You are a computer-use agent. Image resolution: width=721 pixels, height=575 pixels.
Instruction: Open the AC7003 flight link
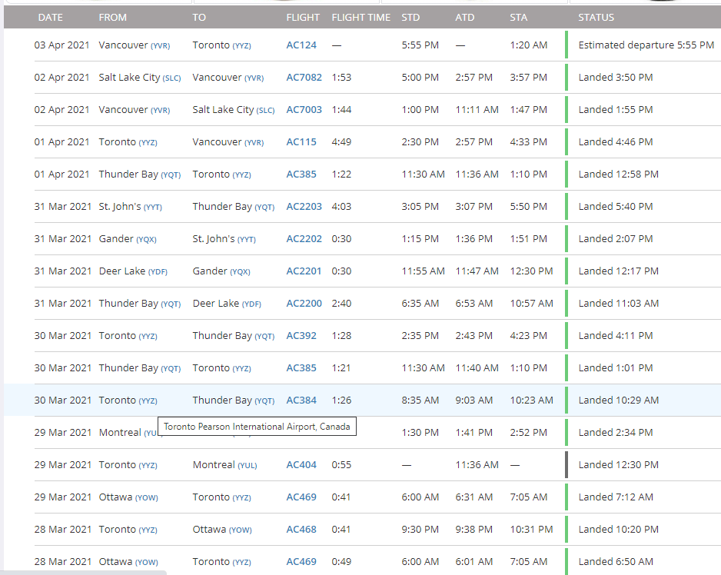304,110
